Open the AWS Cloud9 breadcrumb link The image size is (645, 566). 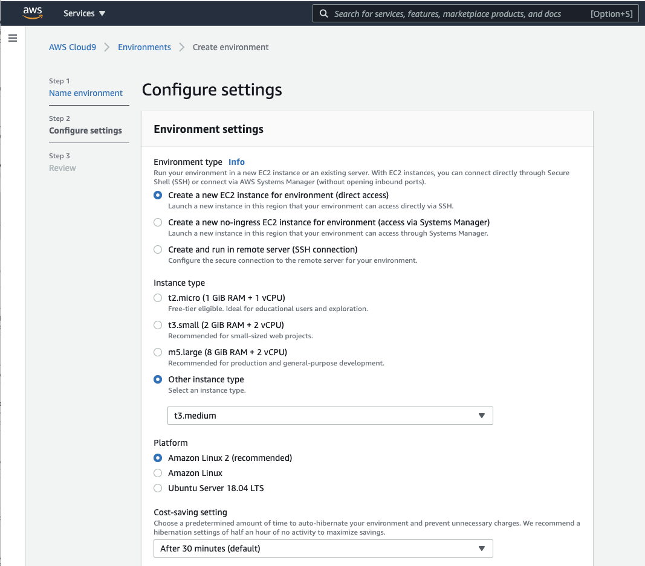pos(73,47)
